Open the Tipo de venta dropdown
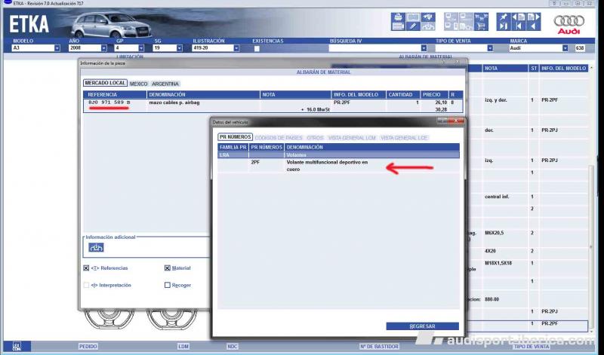 489,48
